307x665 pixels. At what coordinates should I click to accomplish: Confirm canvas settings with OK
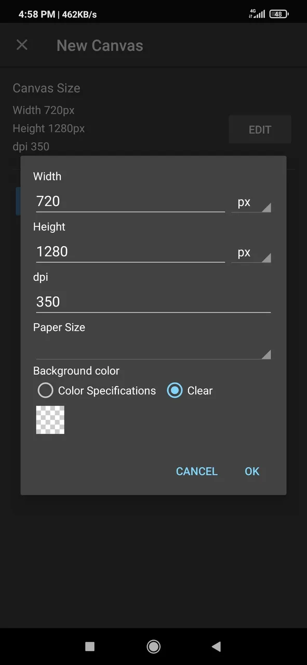252,471
